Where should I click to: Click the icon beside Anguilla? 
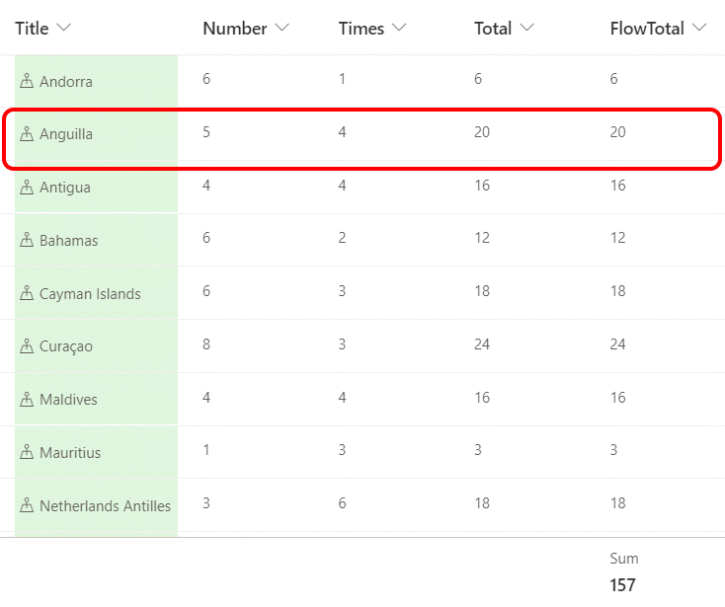pyautogui.click(x=27, y=134)
